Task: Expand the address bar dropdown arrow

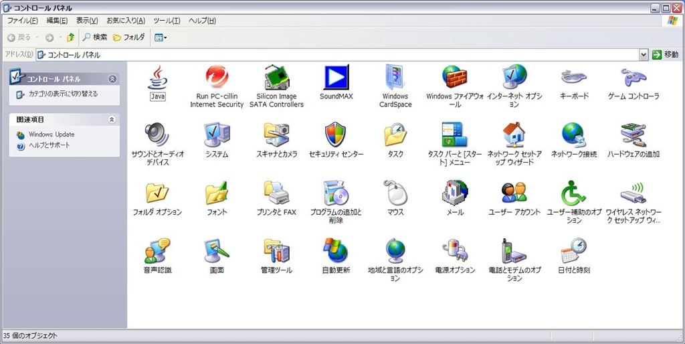Action: [643, 55]
